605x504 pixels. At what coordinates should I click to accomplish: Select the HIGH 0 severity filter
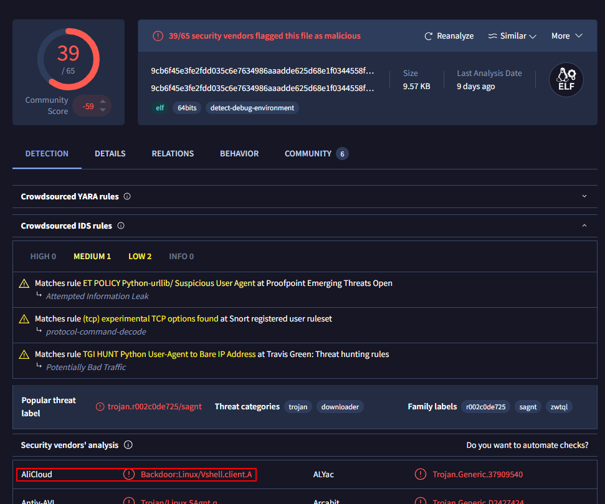point(43,256)
